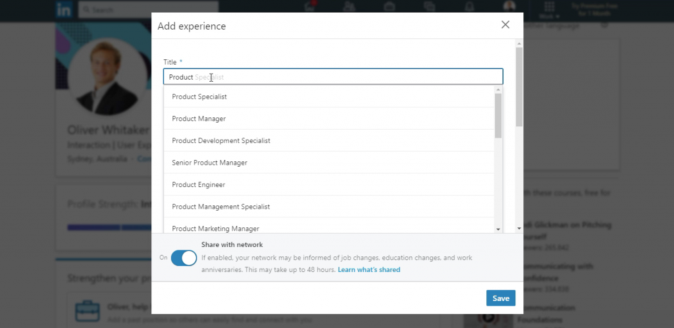Click the Save button

(501, 298)
